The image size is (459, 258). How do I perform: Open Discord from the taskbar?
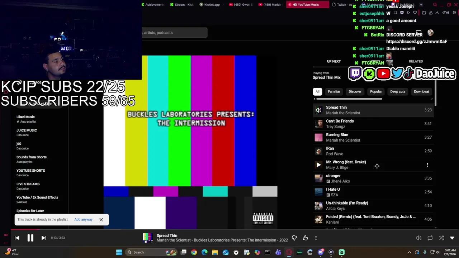click(321, 252)
